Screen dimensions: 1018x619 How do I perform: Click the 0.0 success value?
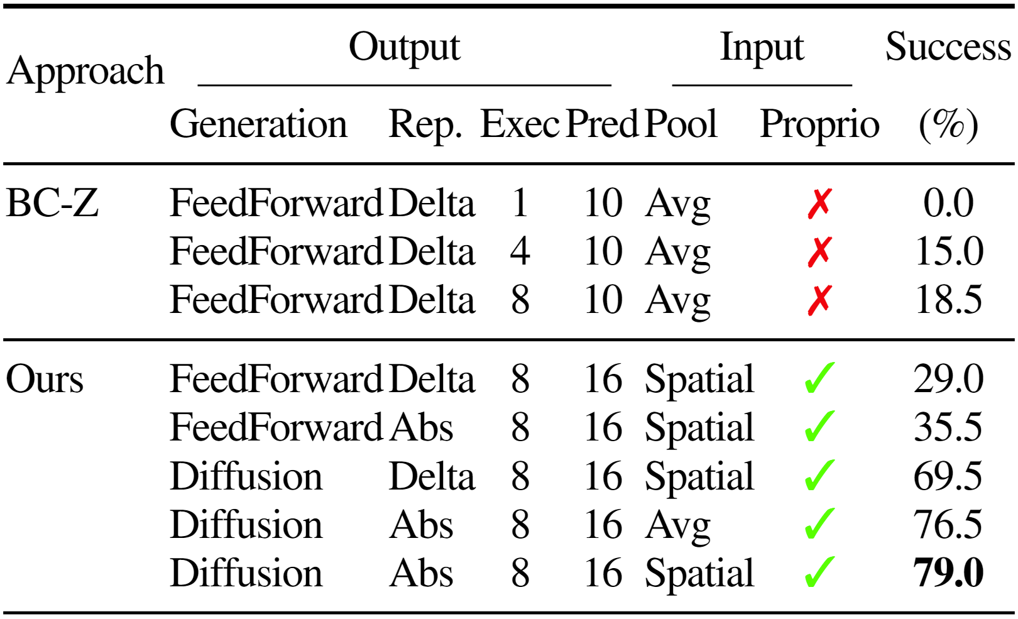[948, 203]
